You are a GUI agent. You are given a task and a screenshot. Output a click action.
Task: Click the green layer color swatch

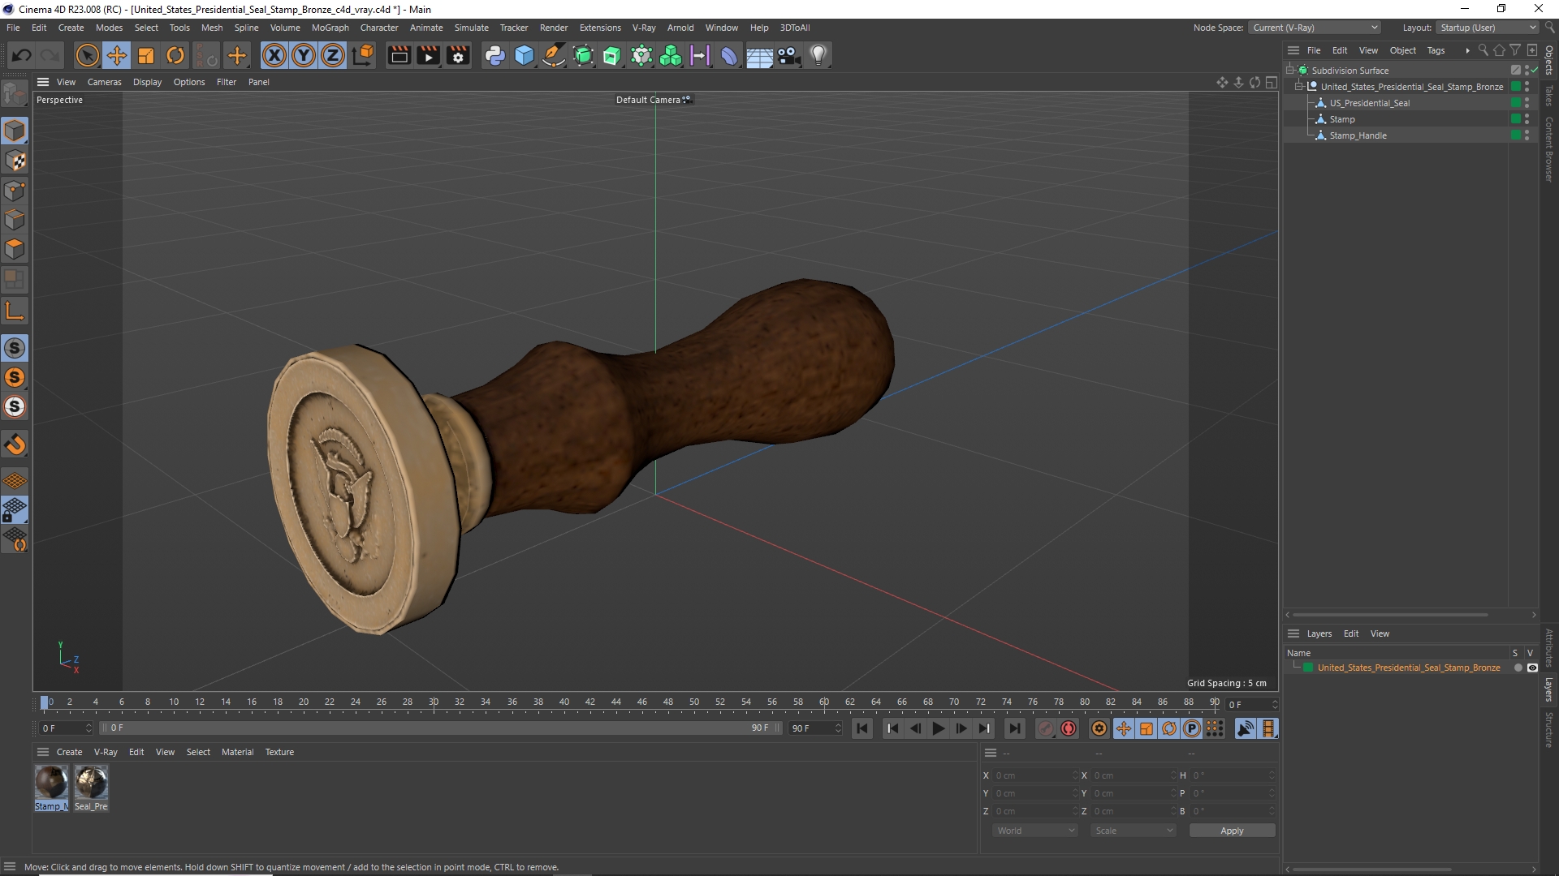click(x=1308, y=668)
